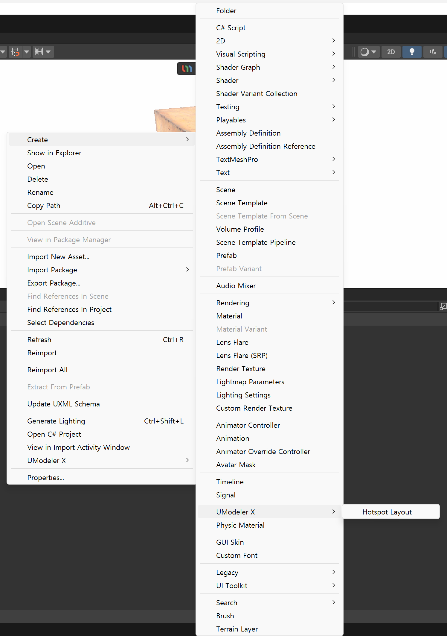Click Scene Template Pipeline
Screen dimensions: 447x636
(269, 242)
